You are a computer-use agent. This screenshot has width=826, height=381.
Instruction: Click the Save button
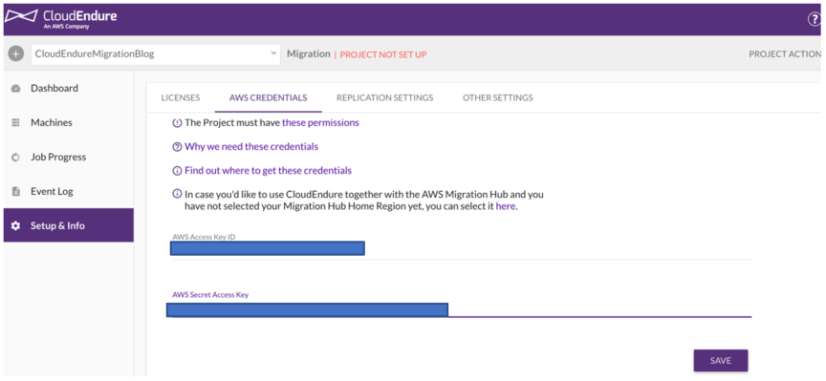coord(720,361)
